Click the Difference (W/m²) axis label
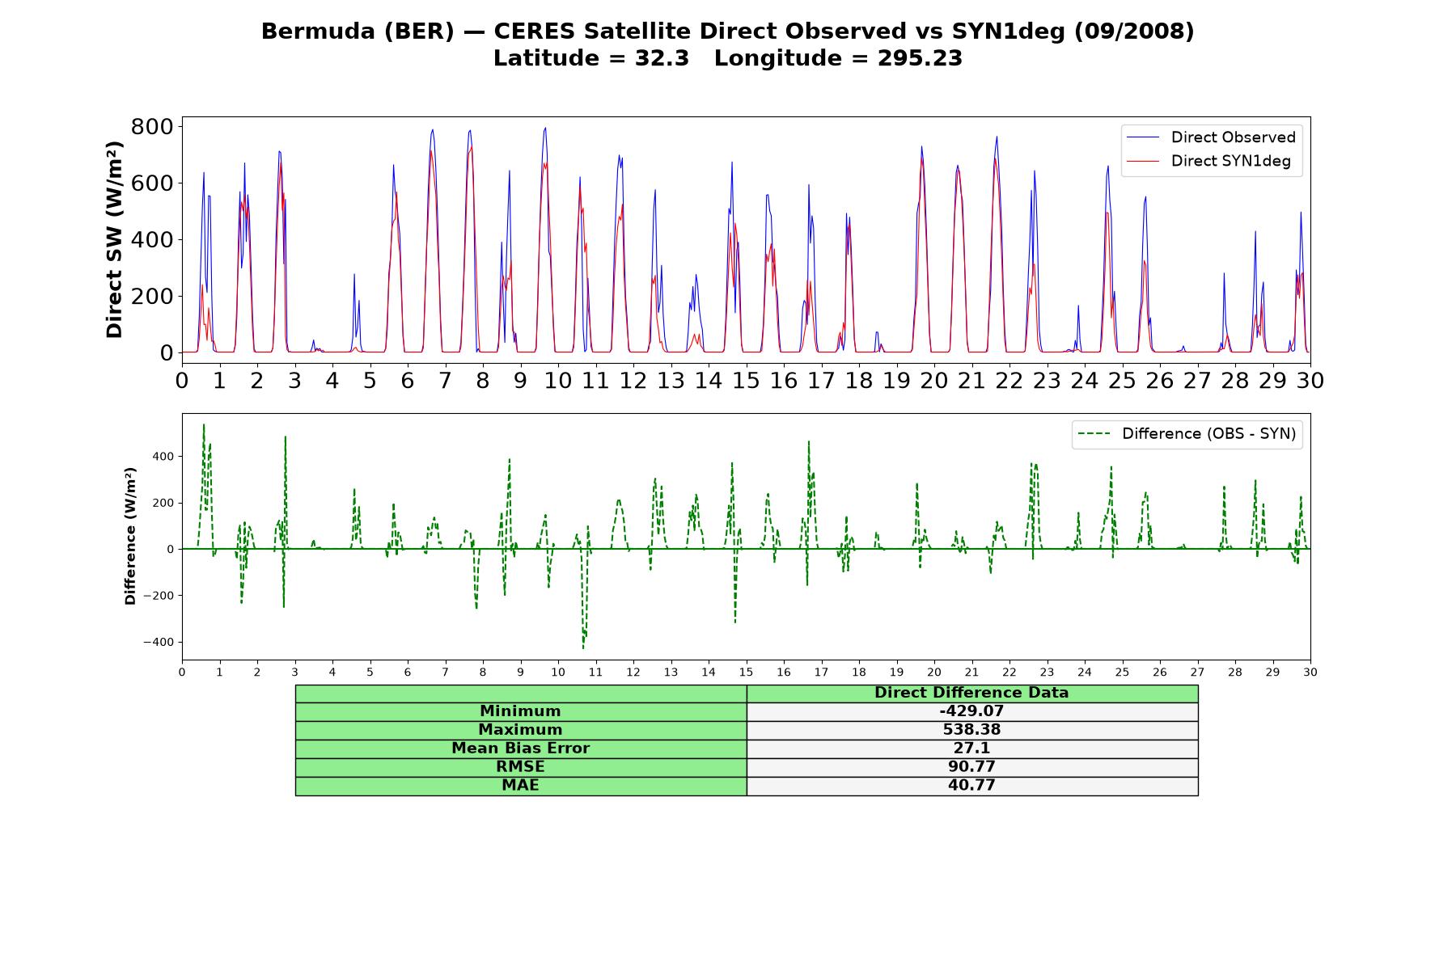Viewport: 1456px width, 970px height. 130,536
